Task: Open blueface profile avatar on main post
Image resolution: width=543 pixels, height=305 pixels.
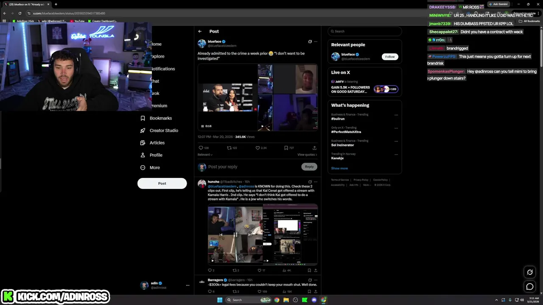Action: [202, 44]
